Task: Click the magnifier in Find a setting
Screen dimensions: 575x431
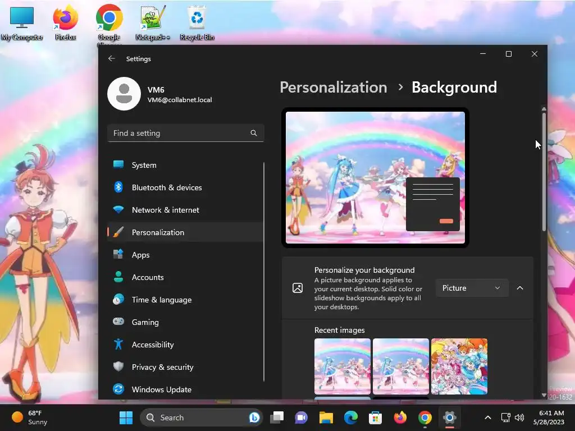Action: click(x=253, y=133)
